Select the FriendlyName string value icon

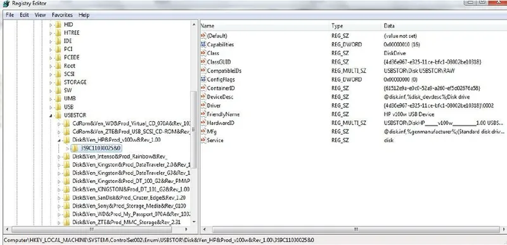pyautogui.click(x=203, y=114)
